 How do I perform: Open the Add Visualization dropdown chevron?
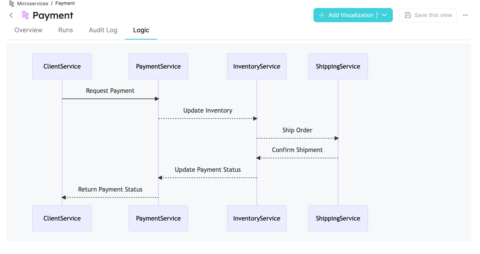point(384,15)
